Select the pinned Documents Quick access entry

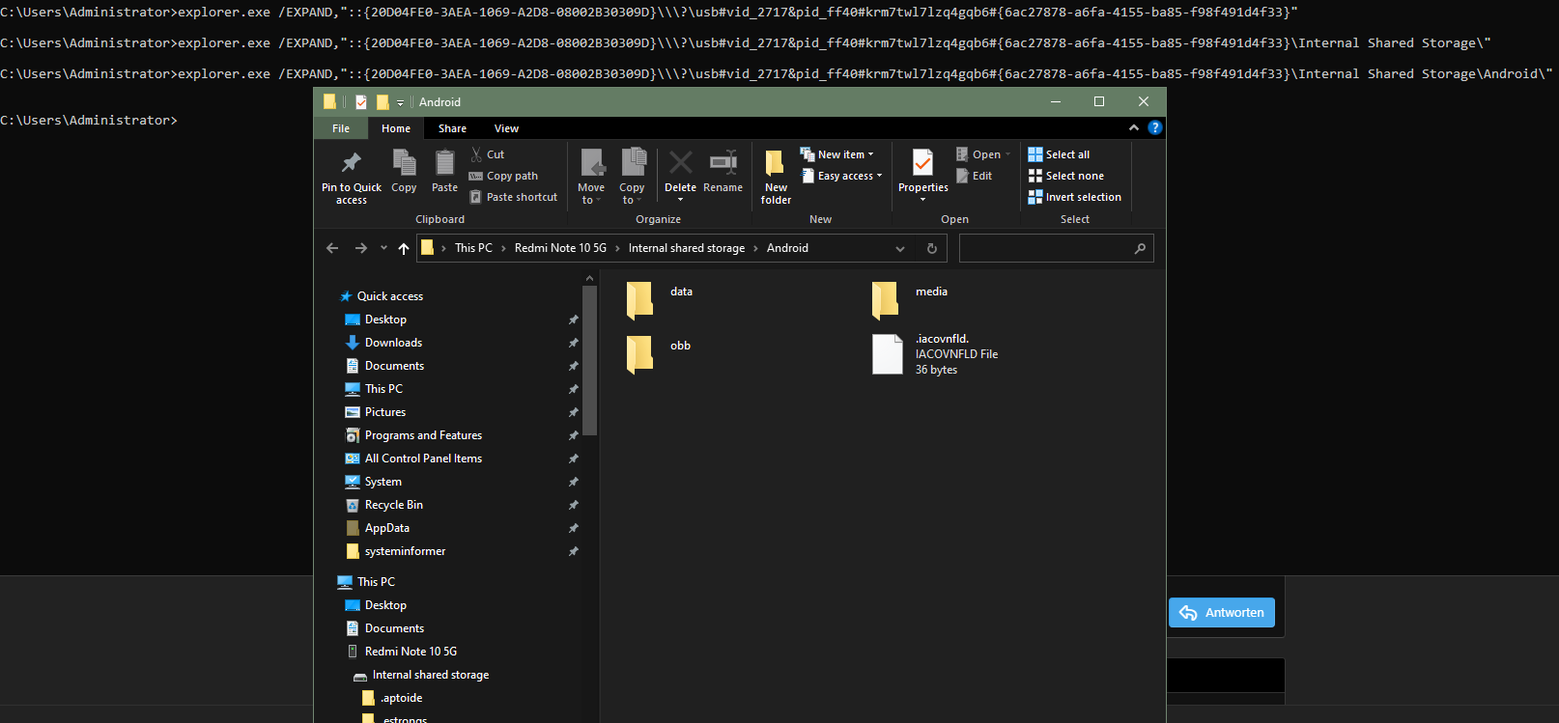394,366
